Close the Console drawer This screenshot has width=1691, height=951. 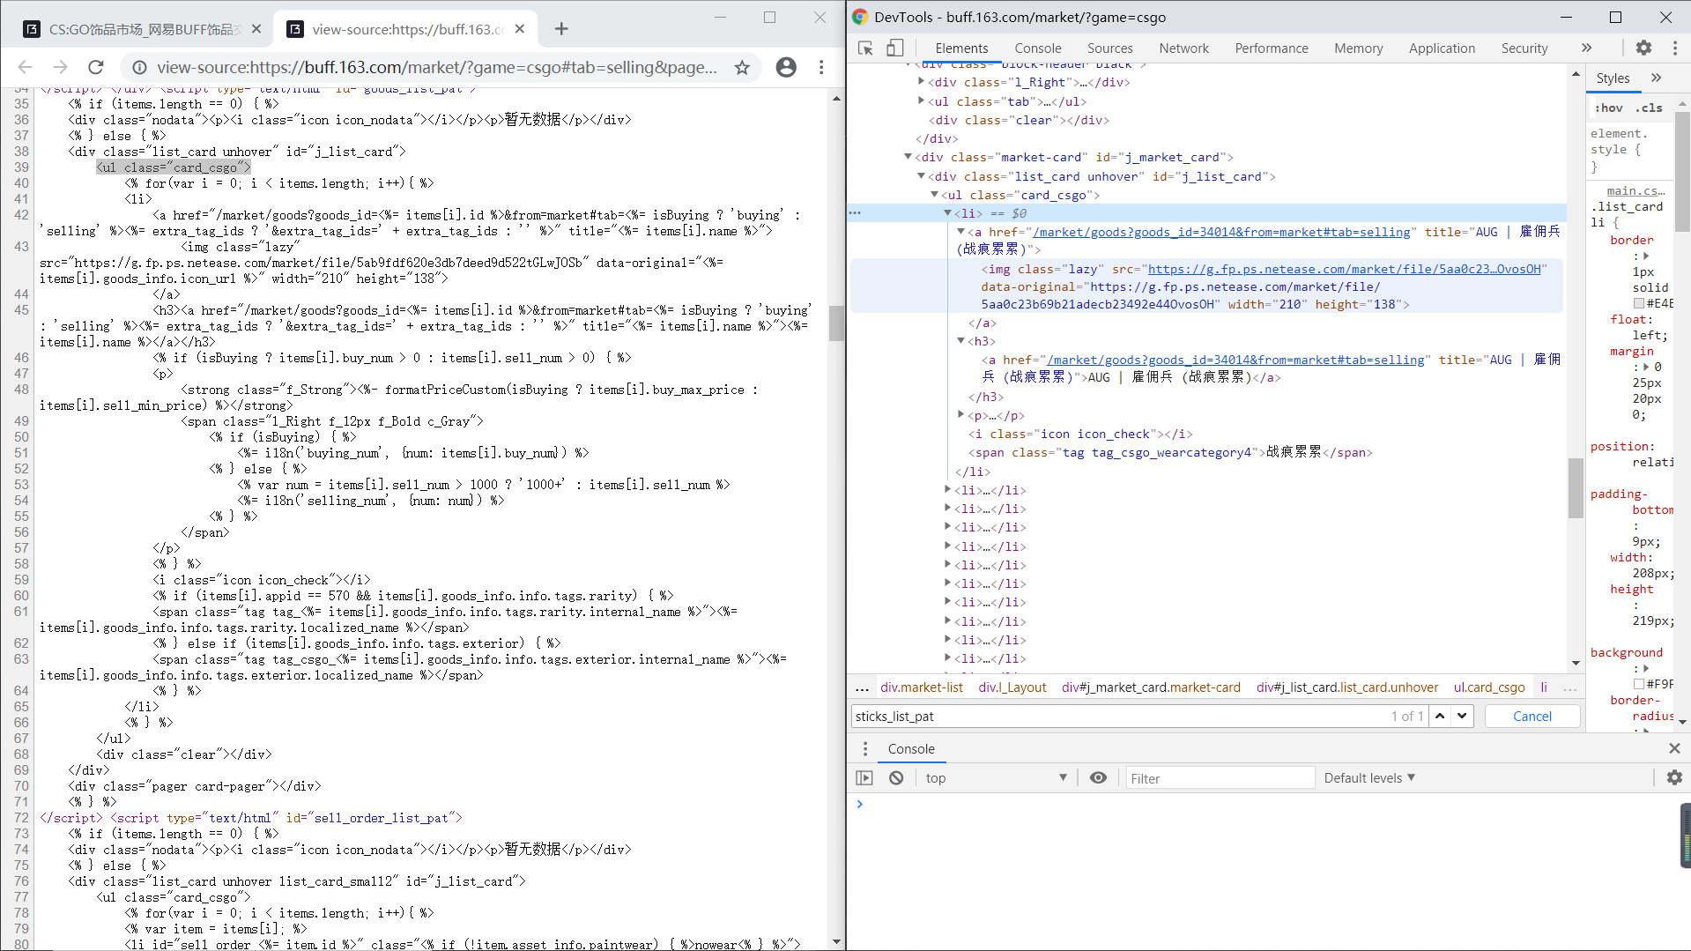coord(1674,748)
